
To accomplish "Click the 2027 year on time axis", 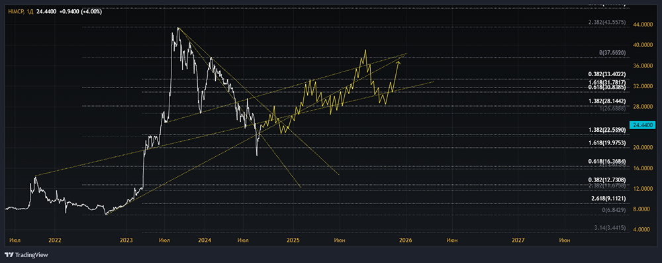I will [518, 240].
